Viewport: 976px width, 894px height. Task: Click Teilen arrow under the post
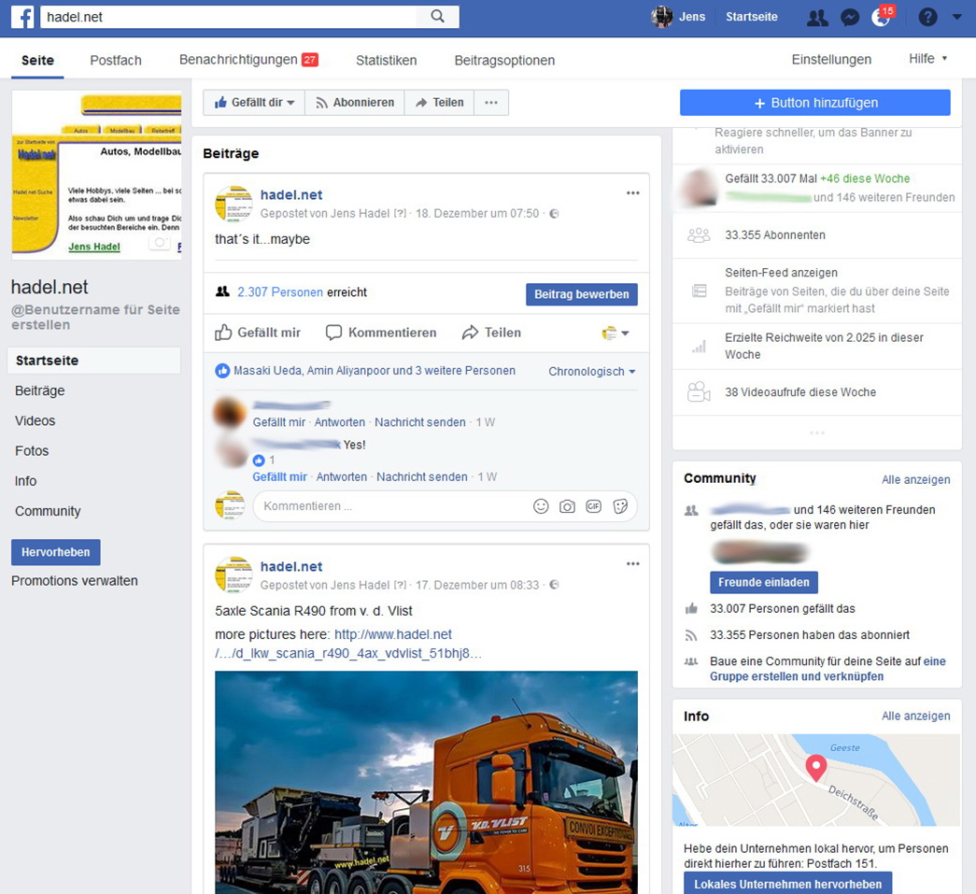tap(491, 333)
